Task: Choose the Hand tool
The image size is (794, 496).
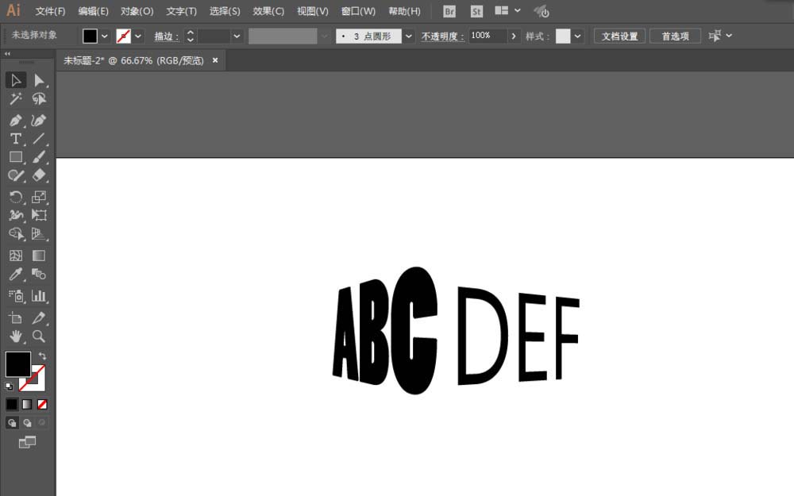Action: point(16,336)
